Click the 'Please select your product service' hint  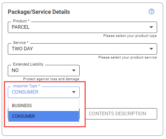127,57
